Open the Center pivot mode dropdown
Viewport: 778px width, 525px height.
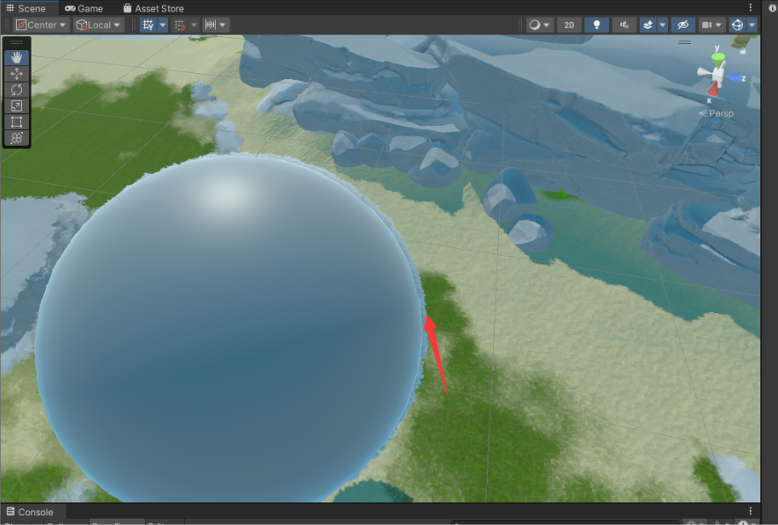tap(41, 25)
